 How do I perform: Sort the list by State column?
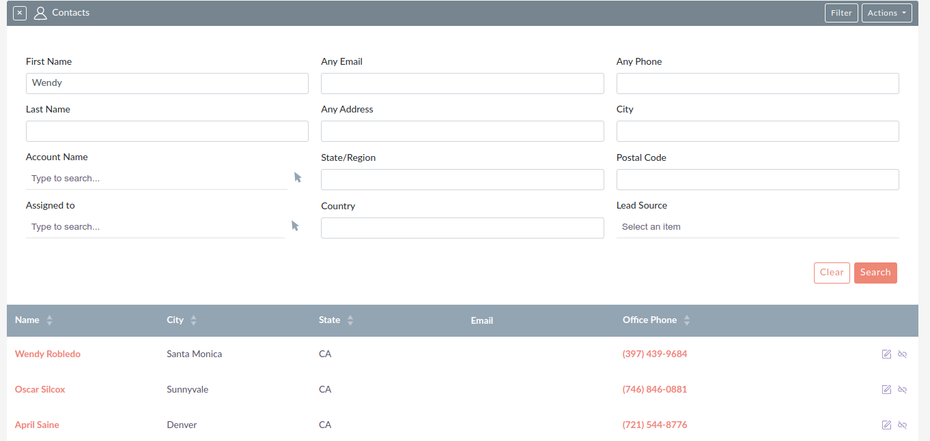click(350, 320)
